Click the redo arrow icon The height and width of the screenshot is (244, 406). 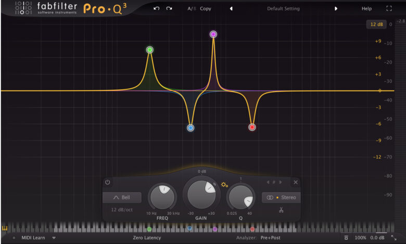pos(169,8)
